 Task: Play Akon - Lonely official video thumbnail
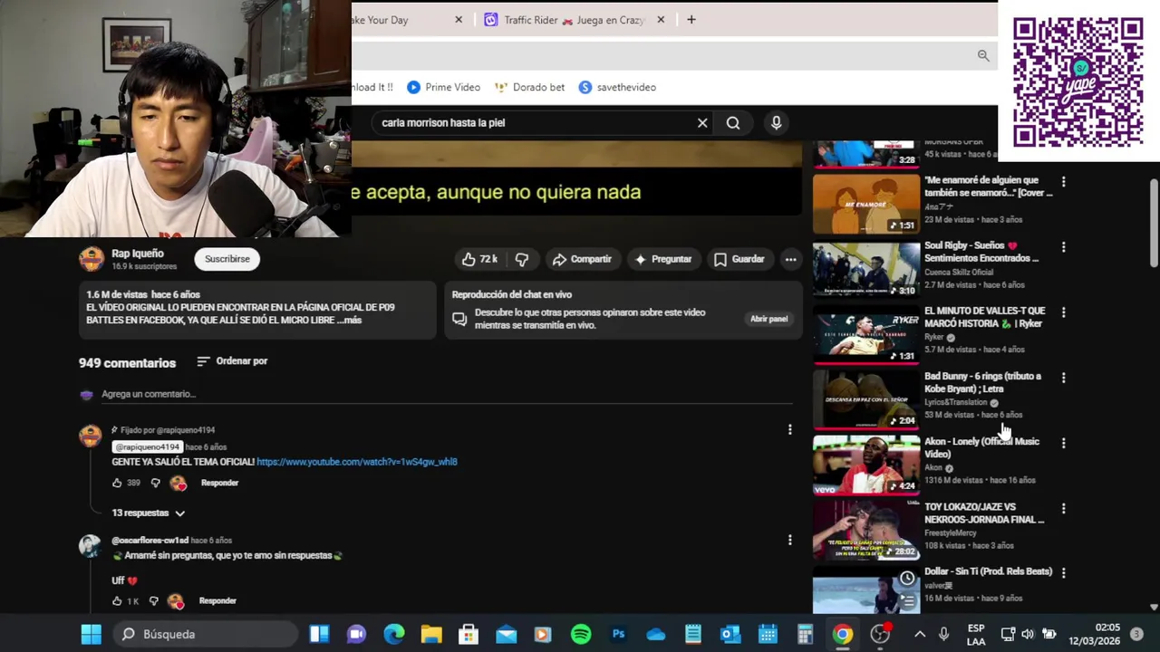pyautogui.click(x=866, y=465)
